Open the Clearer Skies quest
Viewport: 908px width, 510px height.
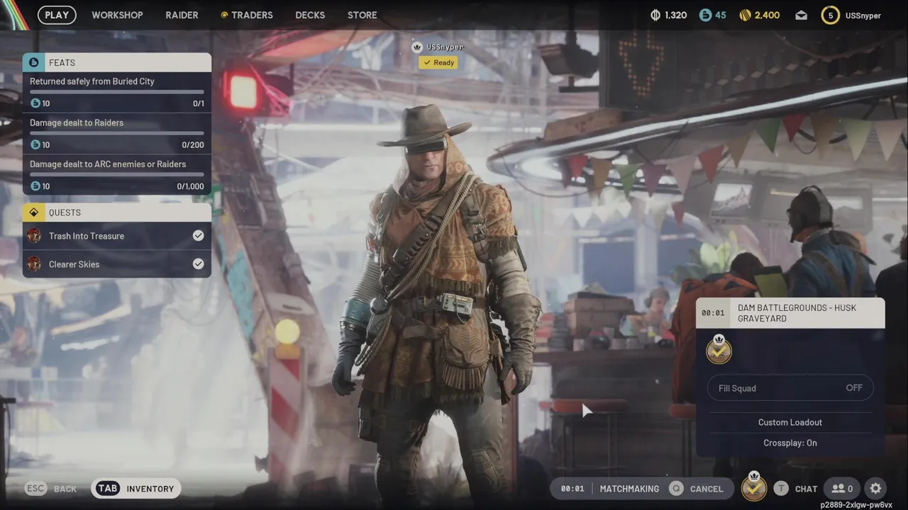[117, 264]
